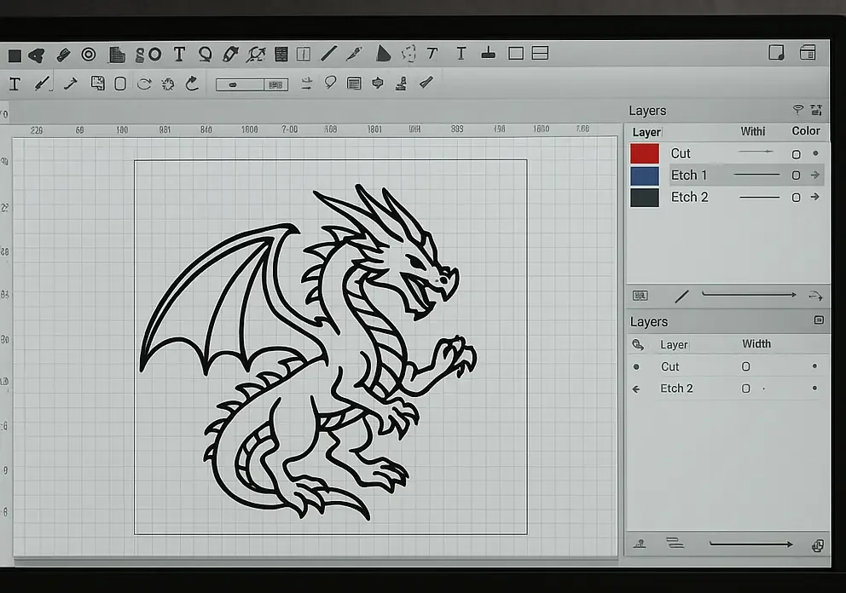Select the rounded rectangle tool in second row
This screenshot has height=593, width=846.
(x=120, y=83)
